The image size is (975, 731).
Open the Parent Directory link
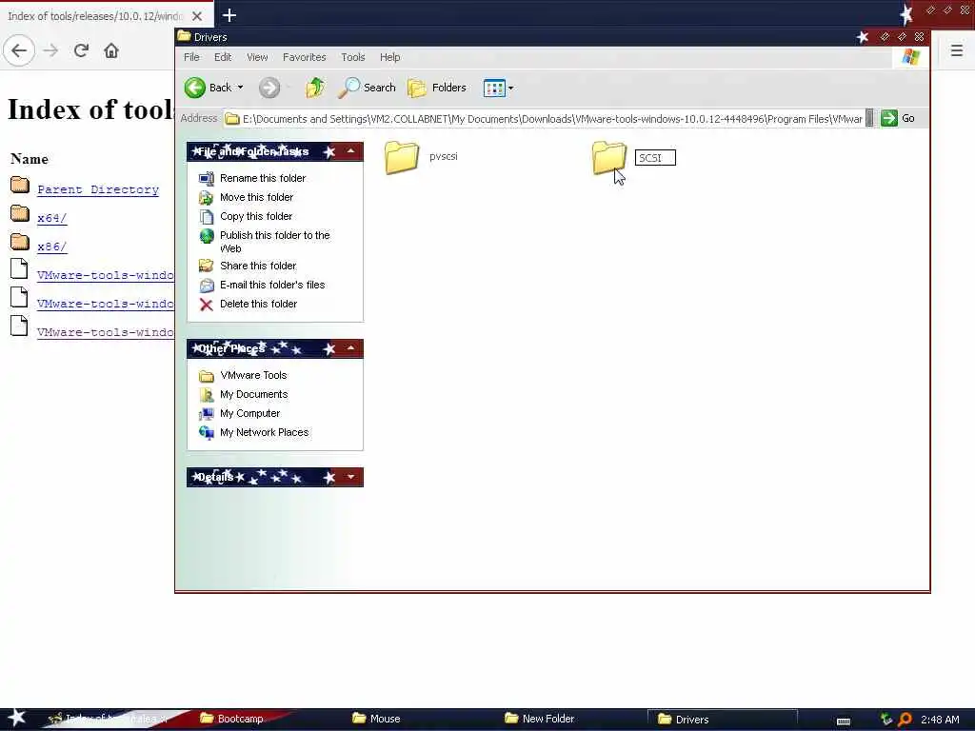coord(98,189)
